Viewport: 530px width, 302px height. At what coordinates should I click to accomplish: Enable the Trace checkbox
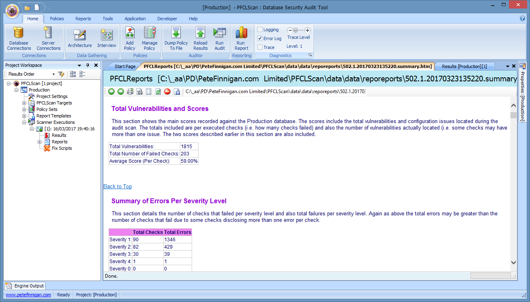pyautogui.click(x=260, y=47)
